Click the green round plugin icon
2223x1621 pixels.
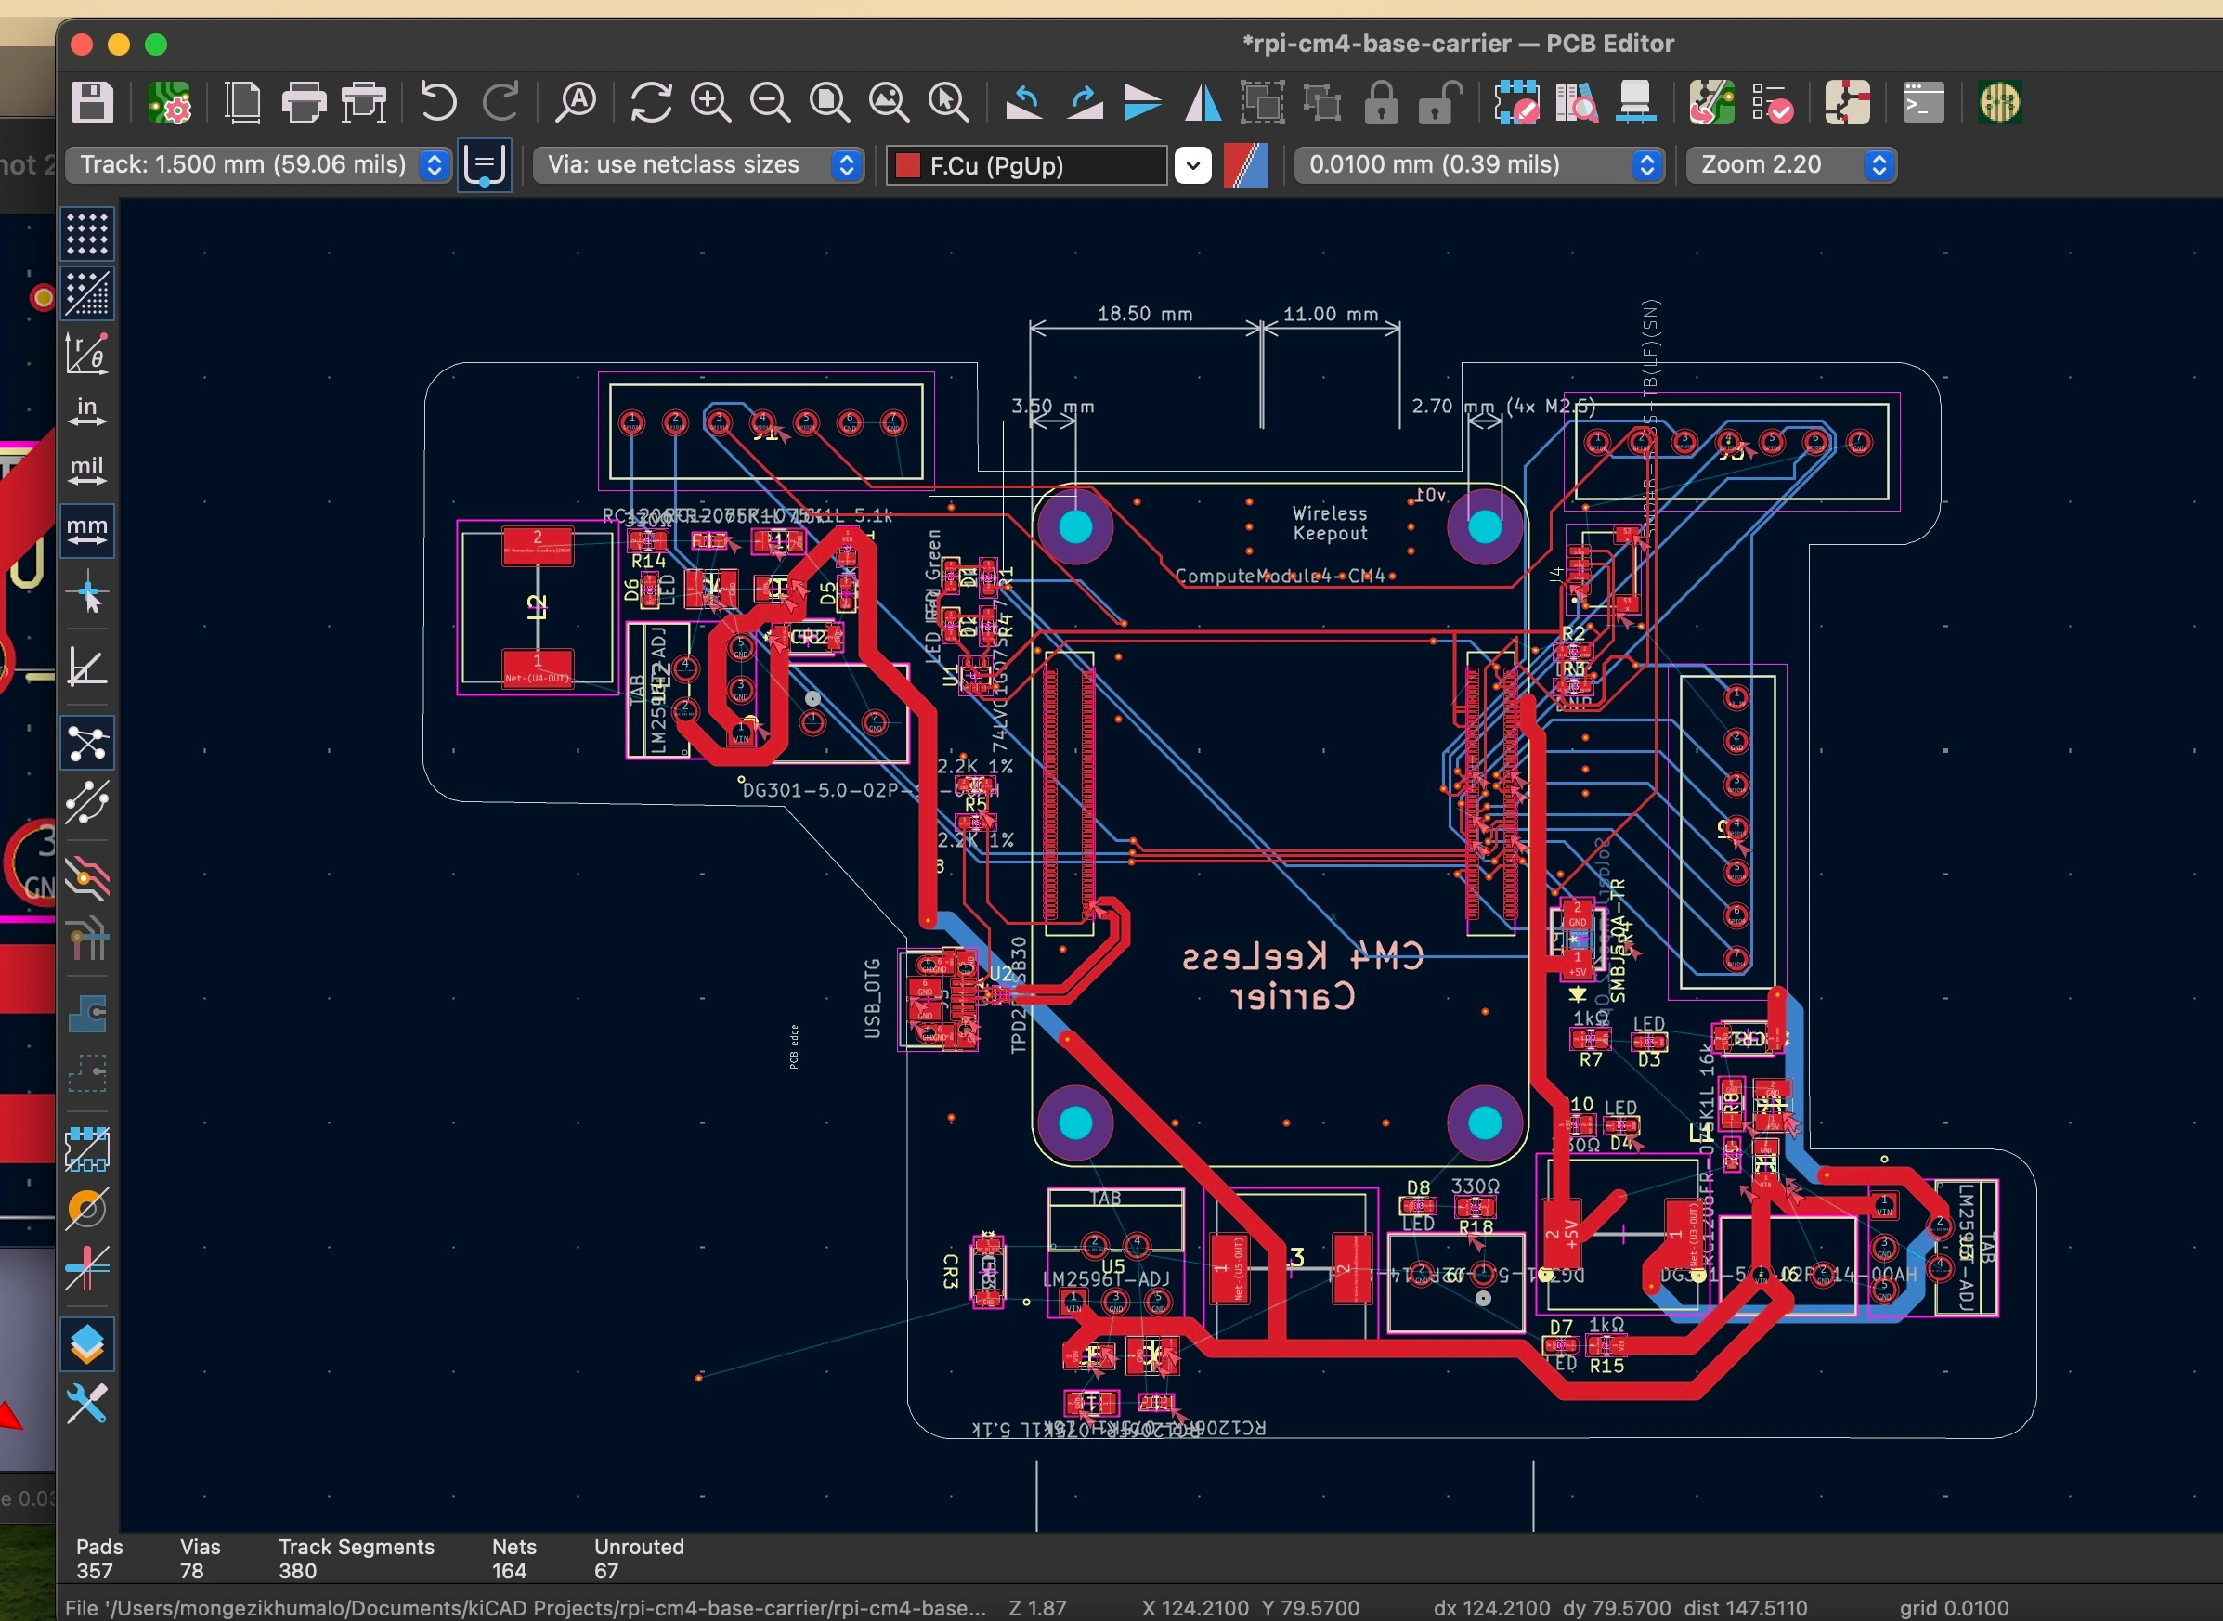pos(1999,103)
